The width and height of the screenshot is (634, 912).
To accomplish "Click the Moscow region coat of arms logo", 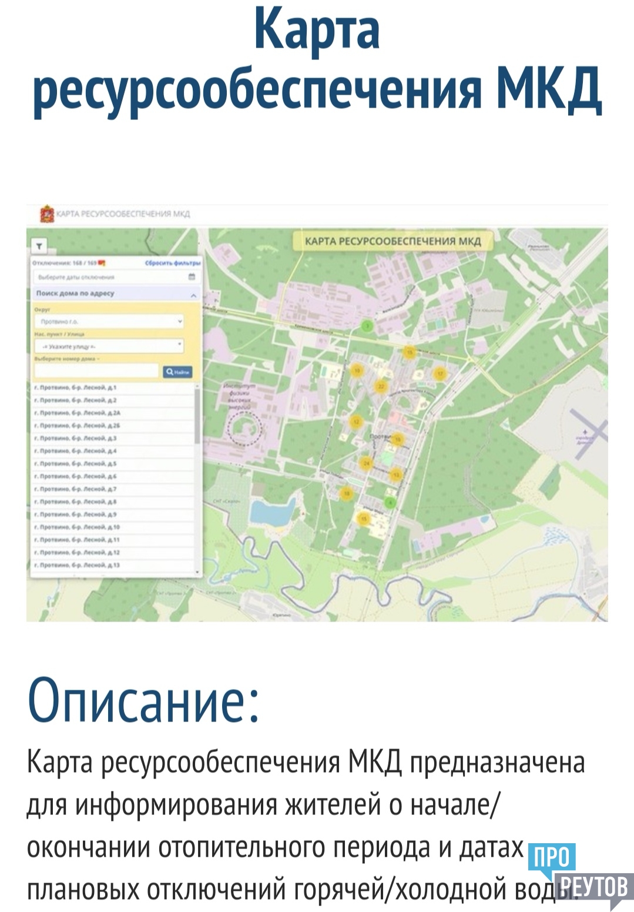I will [47, 214].
